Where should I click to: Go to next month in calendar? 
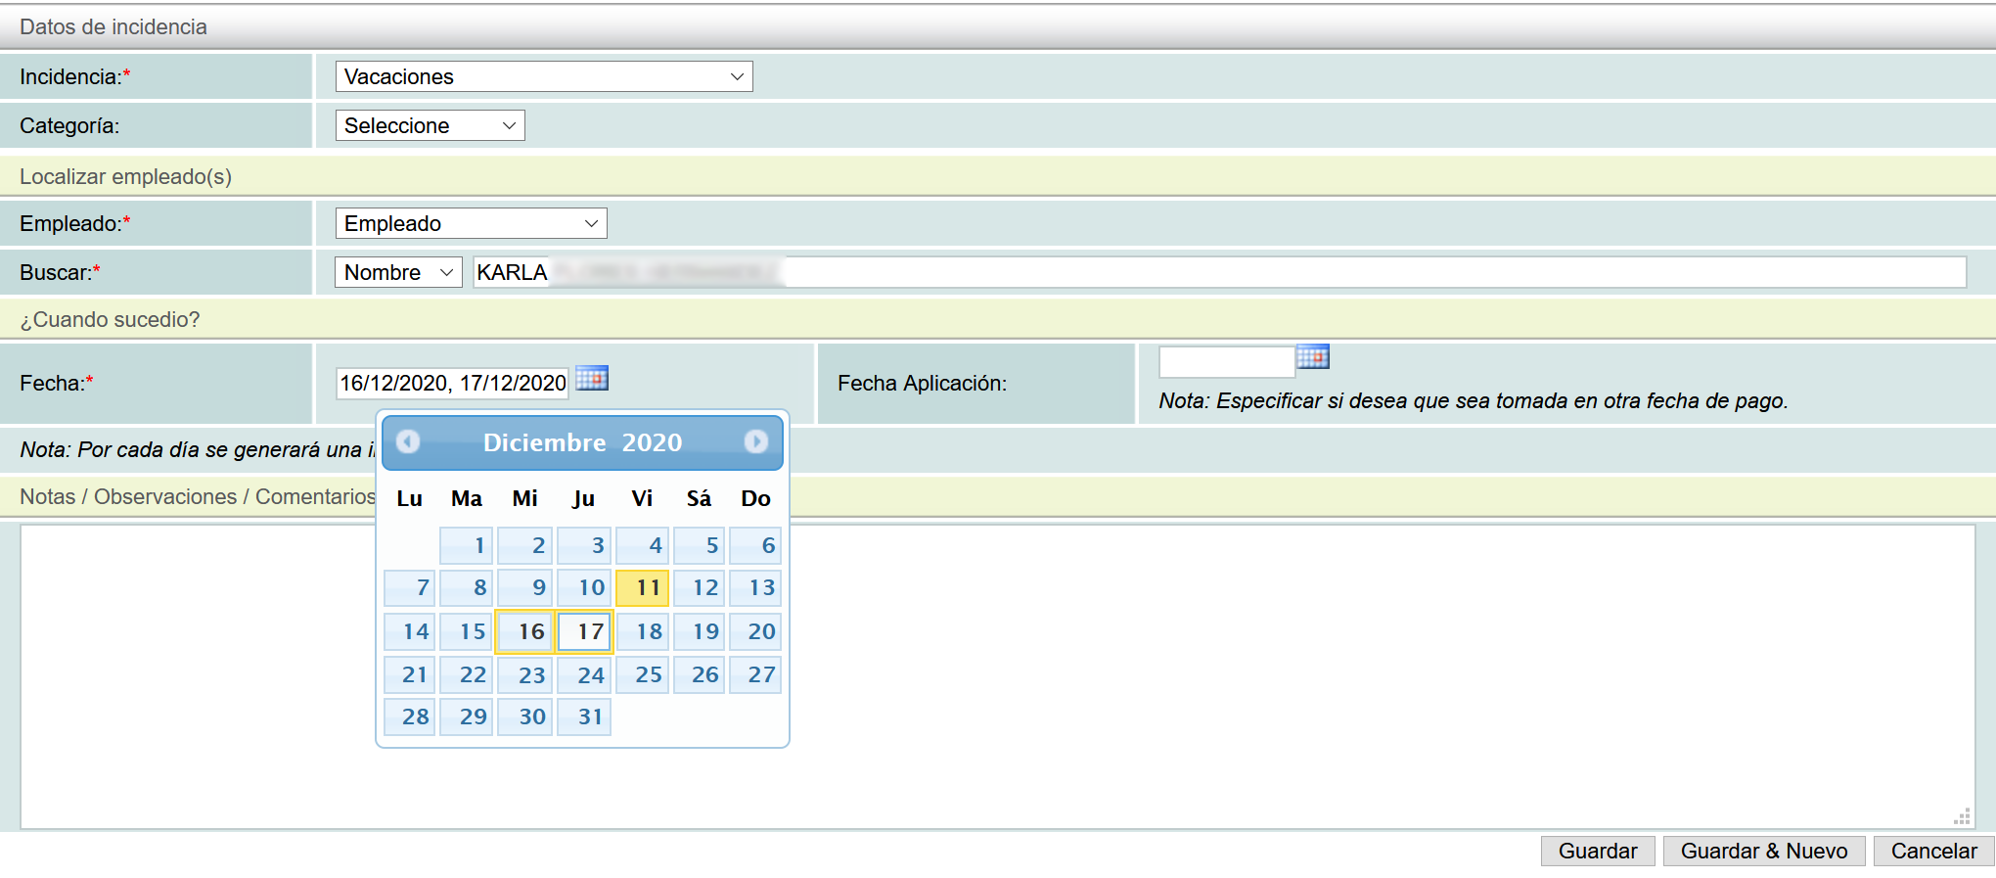pos(755,442)
